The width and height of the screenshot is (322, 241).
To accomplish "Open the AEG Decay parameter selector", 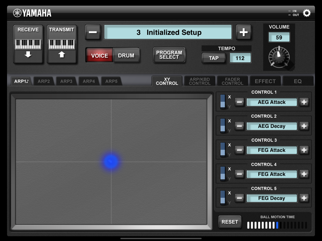I will coord(272,126).
